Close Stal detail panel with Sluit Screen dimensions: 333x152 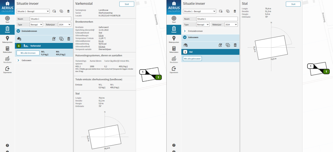293,4
